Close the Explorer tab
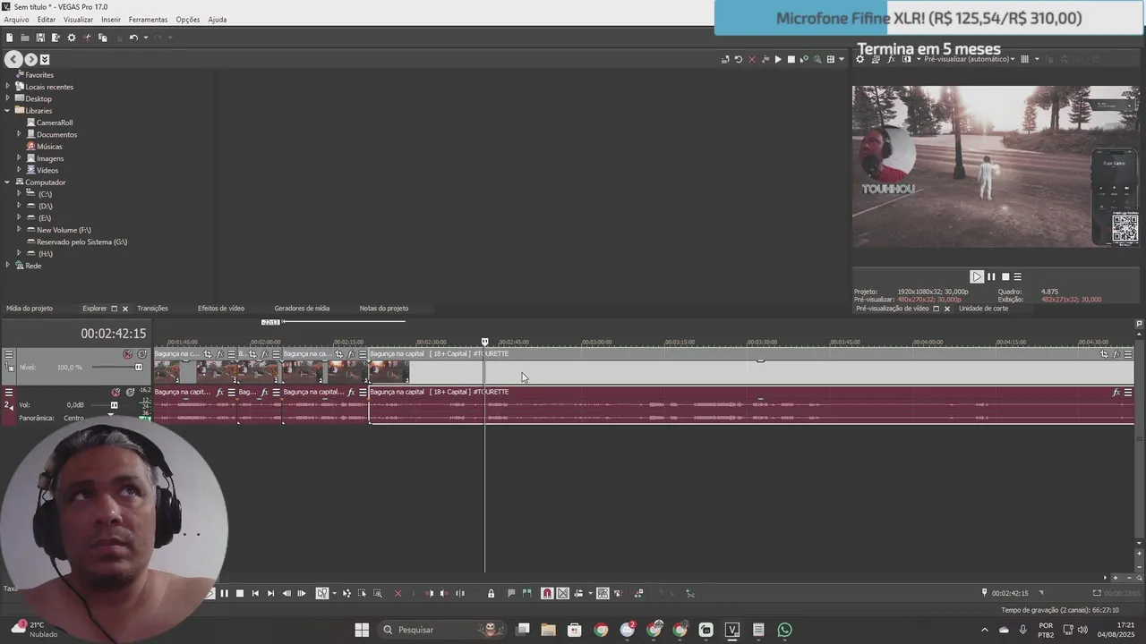The width and height of the screenshot is (1146, 644). (124, 309)
